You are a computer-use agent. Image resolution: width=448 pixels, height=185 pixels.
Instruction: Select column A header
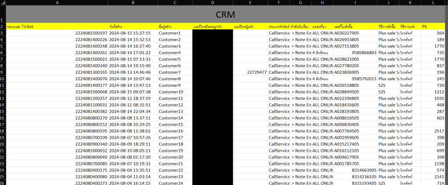pyautogui.click(x=57, y=3)
